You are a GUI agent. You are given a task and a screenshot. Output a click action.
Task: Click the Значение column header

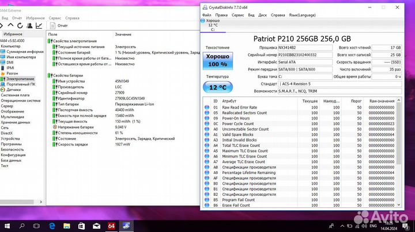(x=123, y=34)
